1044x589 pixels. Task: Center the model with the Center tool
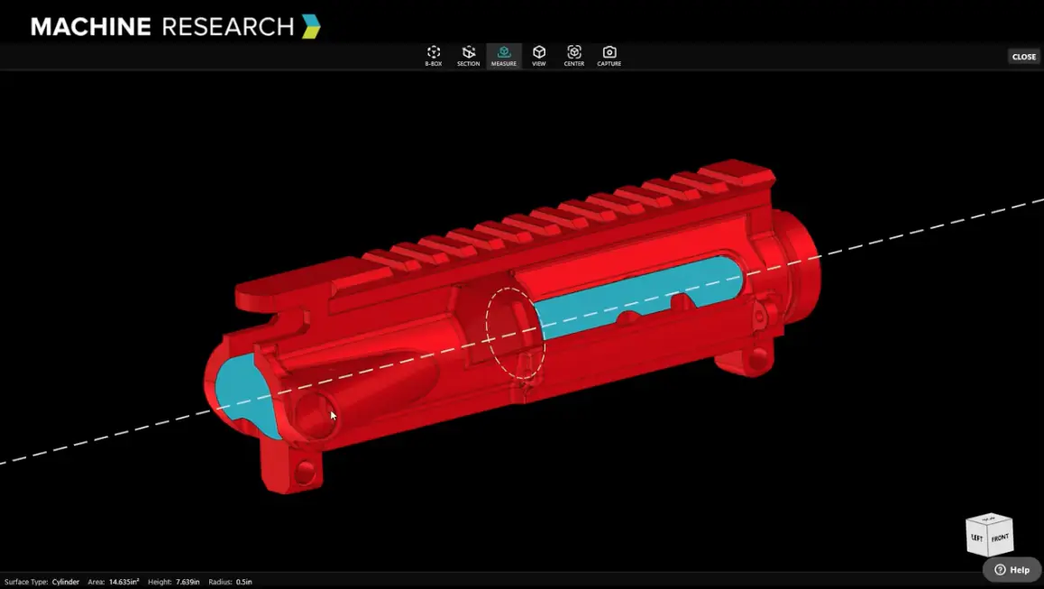coord(574,56)
